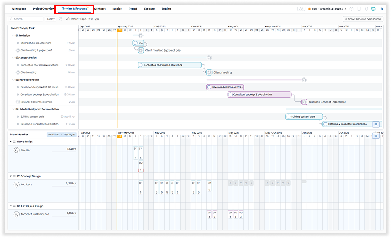Click the Today button
This screenshot has height=238, width=391.
tap(51, 19)
